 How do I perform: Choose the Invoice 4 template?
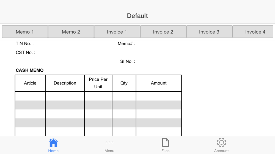pos(253,32)
